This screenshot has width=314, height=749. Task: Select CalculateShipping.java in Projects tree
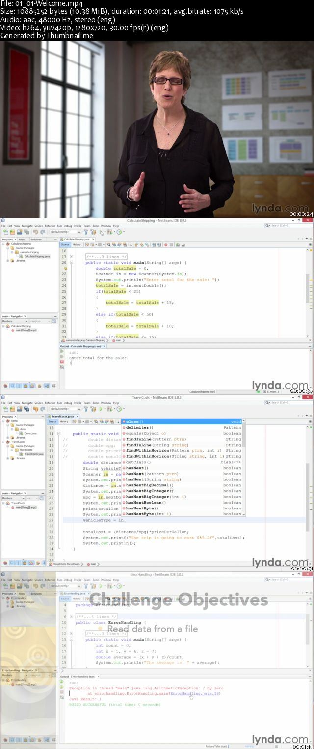pos(37,256)
